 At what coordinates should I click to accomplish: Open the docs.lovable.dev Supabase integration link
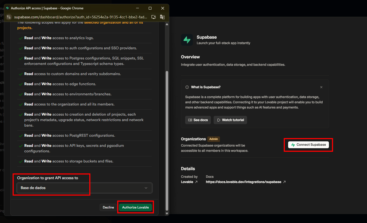point(246,182)
